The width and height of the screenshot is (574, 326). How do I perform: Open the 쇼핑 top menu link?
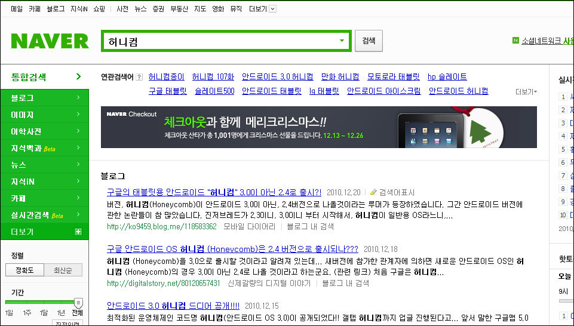pyautogui.click(x=99, y=9)
